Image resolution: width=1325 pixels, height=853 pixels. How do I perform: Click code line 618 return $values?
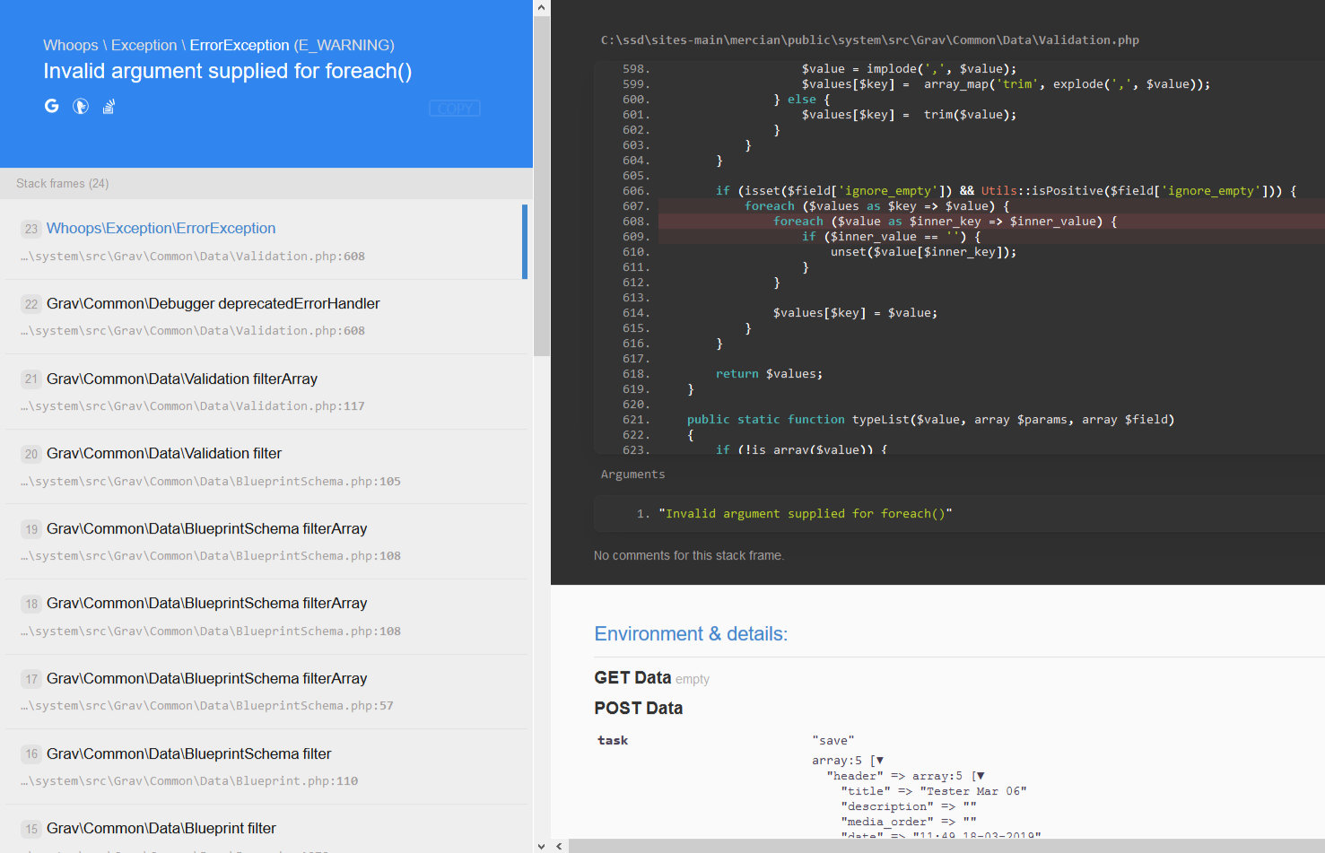tap(769, 374)
